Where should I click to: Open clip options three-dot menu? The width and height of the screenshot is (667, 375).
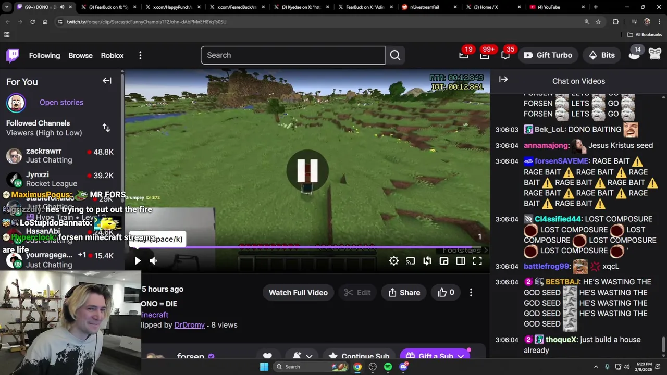(x=471, y=293)
